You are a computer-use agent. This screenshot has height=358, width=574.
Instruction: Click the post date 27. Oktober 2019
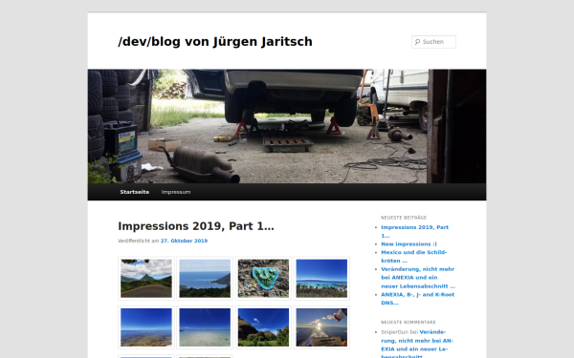(x=184, y=241)
